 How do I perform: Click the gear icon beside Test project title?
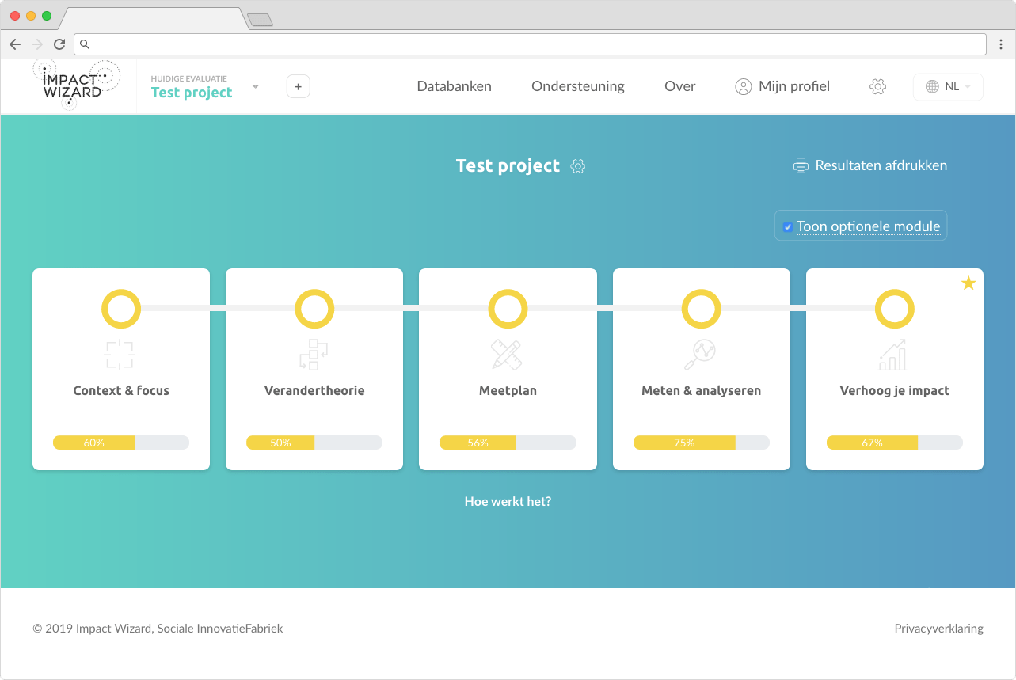[x=578, y=166]
